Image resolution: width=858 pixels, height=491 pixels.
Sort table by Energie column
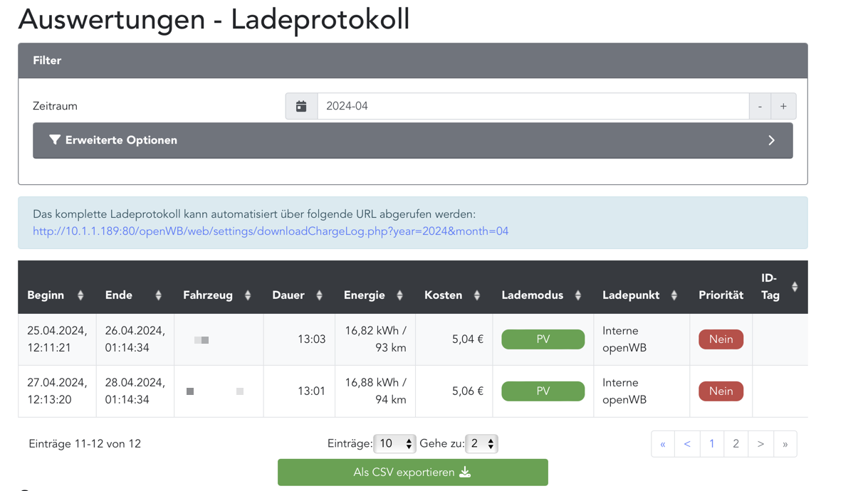pos(375,295)
